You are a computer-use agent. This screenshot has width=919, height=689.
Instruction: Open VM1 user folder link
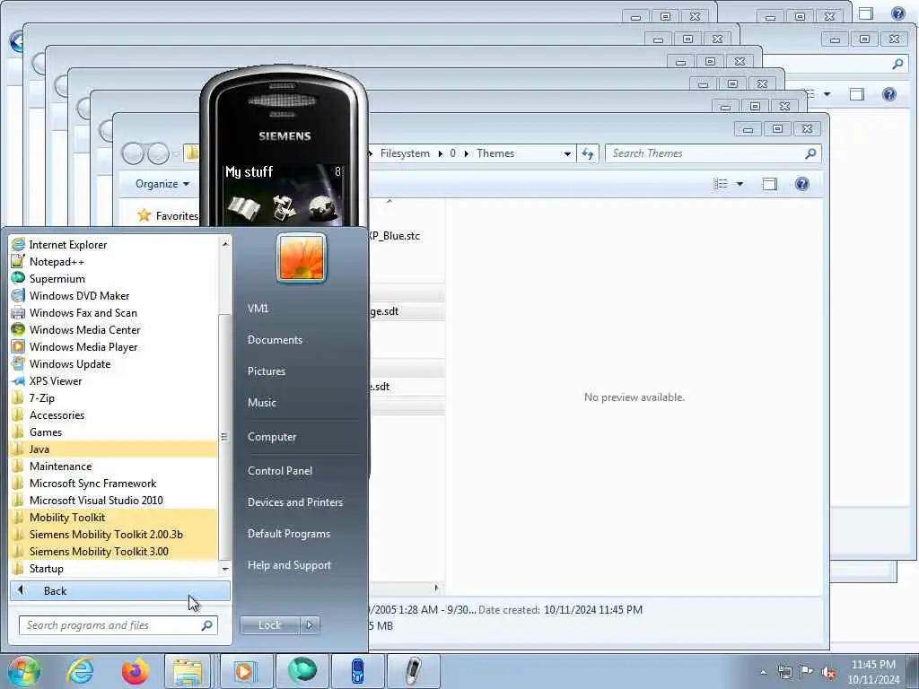click(x=258, y=309)
